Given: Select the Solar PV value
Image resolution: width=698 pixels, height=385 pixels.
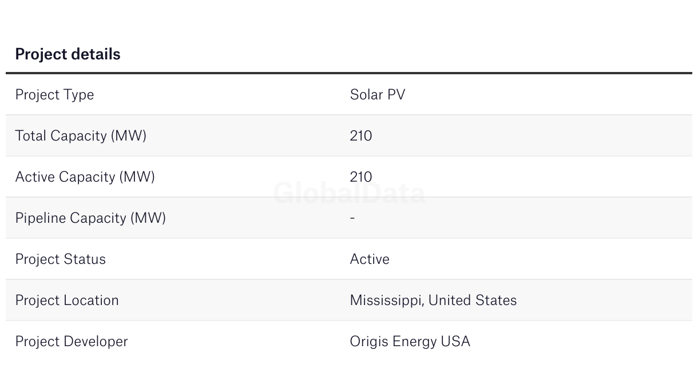Looking at the screenshot, I should click(377, 95).
